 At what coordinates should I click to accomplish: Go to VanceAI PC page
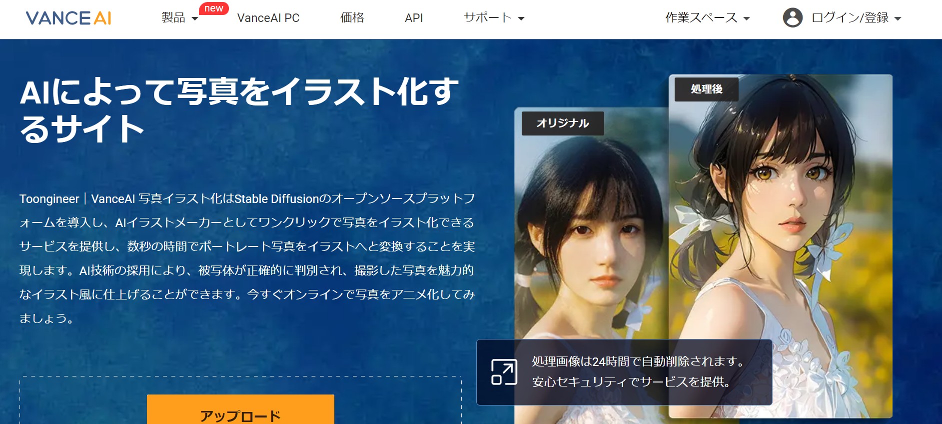tap(268, 18)
